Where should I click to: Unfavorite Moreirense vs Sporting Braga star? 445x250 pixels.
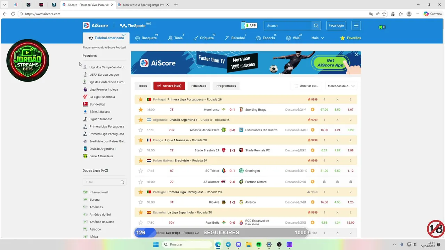140,110
